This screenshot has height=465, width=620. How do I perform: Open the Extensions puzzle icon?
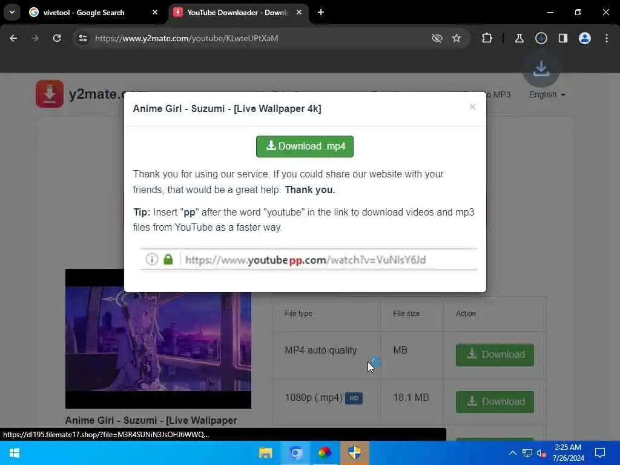point(487,38)
